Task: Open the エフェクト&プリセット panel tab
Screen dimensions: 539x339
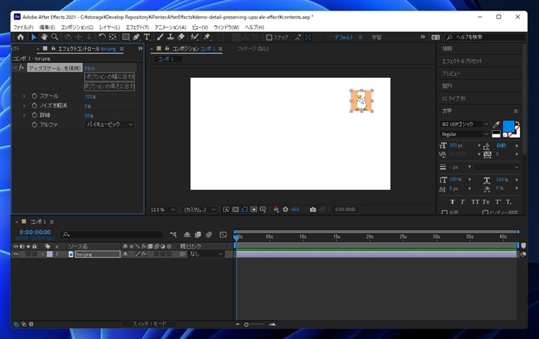Action: click(462, 61)
